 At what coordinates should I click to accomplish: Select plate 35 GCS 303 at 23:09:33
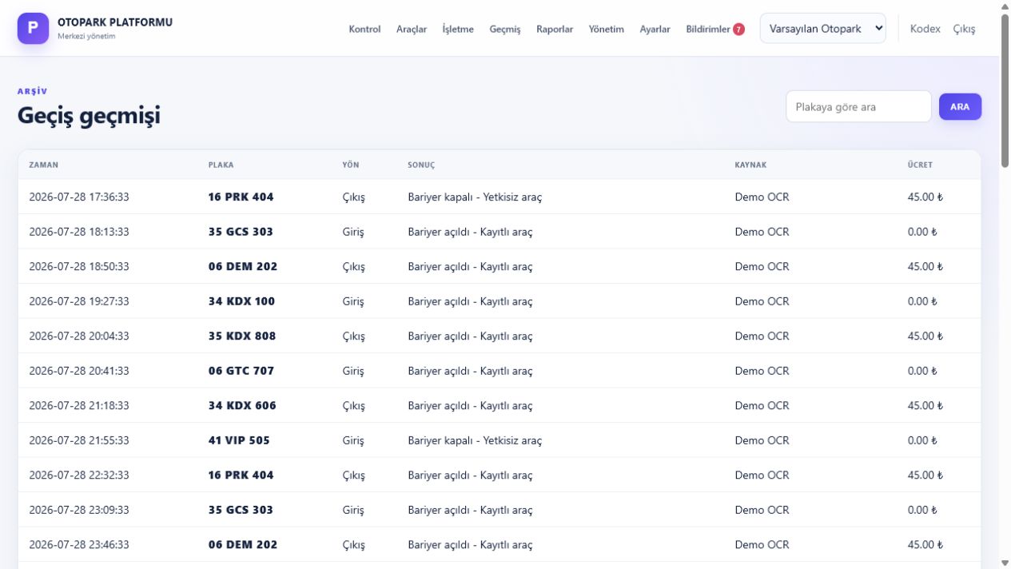(241, 510)
